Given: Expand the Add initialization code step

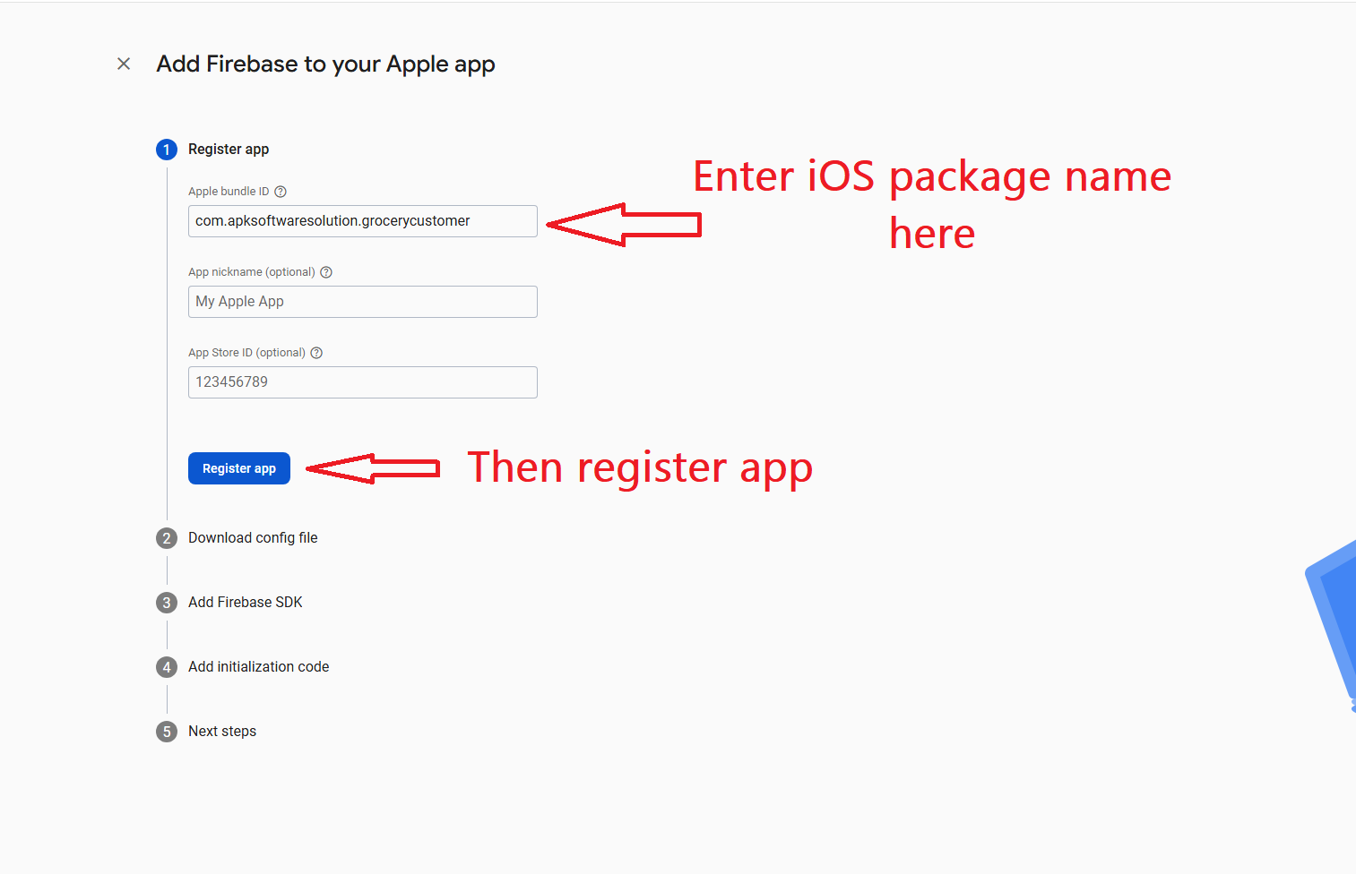Looking at the screenshot, I should tap(258, 667).
